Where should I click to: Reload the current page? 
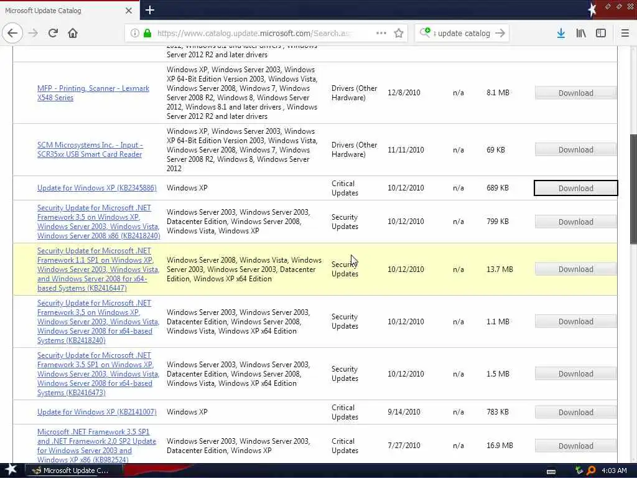coord(53,33)
